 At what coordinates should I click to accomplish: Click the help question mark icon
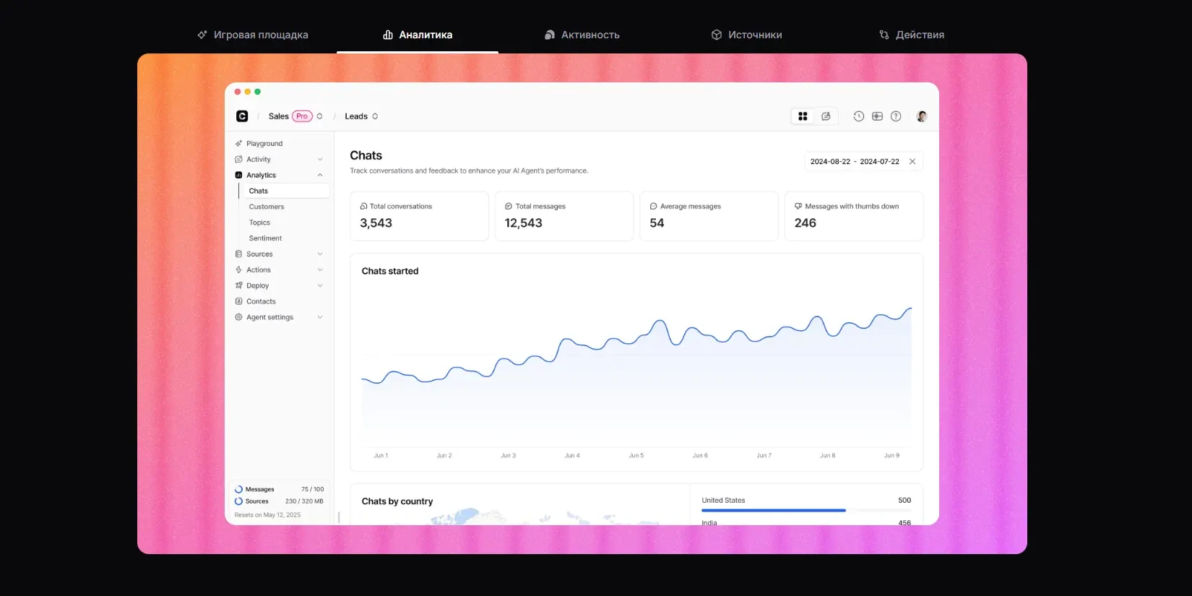(896, 116)
